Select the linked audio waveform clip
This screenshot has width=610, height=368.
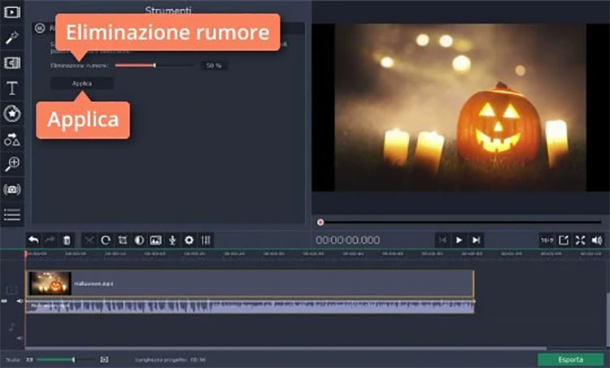[250, 305]
